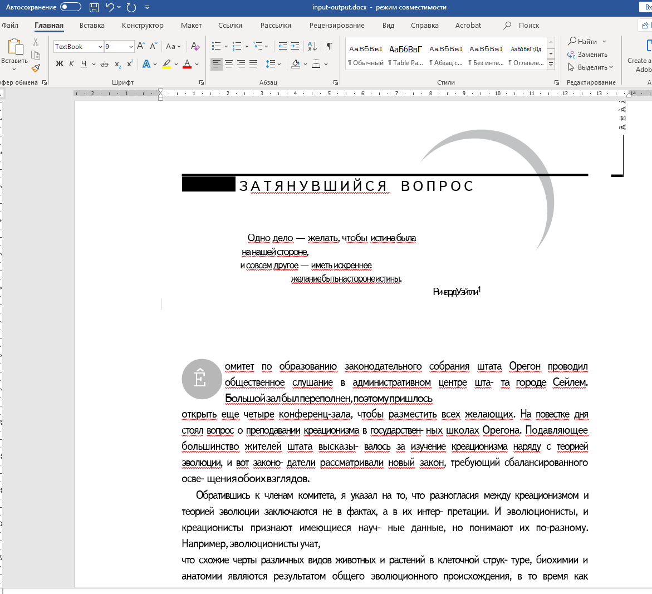Increase paragraph indent
Image resolution: width=652 pixels, height=594 pixels.
(295, 46)
